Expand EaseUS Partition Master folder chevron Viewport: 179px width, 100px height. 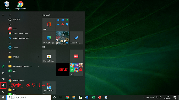click(39, 66)
